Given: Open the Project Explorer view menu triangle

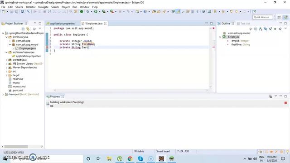Looking at the screenshot, I should (x=40, y=29).
